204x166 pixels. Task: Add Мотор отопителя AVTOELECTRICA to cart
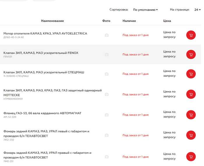(191, 35)
